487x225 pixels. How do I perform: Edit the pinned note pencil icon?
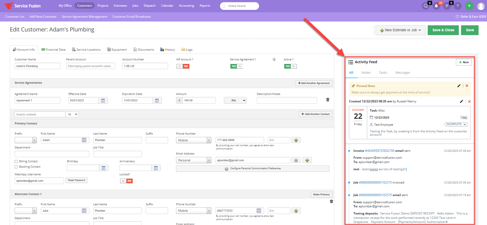pos(459,86)
